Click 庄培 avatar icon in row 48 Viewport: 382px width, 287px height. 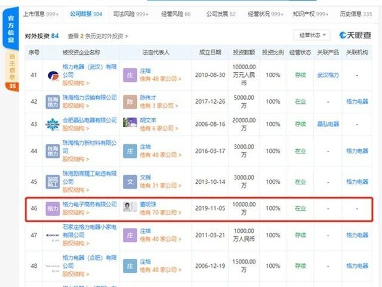[x=130, y=266]
